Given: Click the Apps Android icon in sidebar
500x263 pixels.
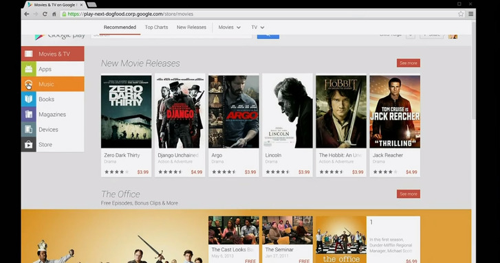Looking at the screenshot, I should (x=29, y=69).
